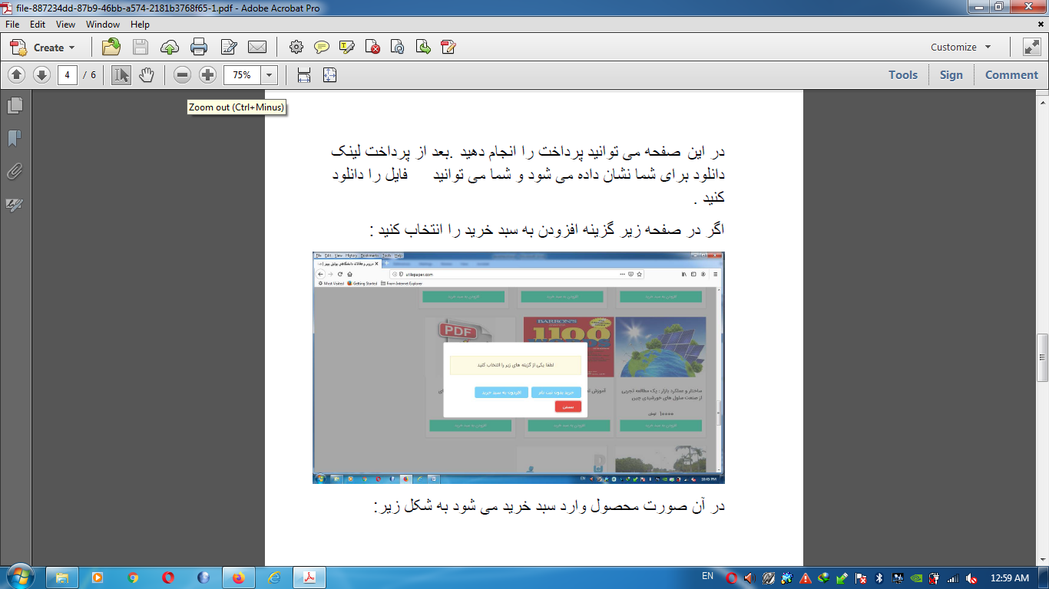This screenshot has height=589, width=1049.
Task: Click the embedded browser screenshot image
Action: (518, 367)
